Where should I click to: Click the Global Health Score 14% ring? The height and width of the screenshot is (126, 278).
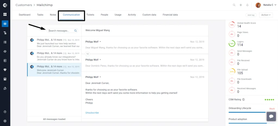tap(232, 25)
